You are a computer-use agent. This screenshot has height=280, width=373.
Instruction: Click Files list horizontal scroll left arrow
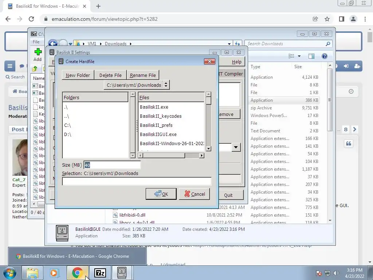pyautogui.click(x=141, y=155)
